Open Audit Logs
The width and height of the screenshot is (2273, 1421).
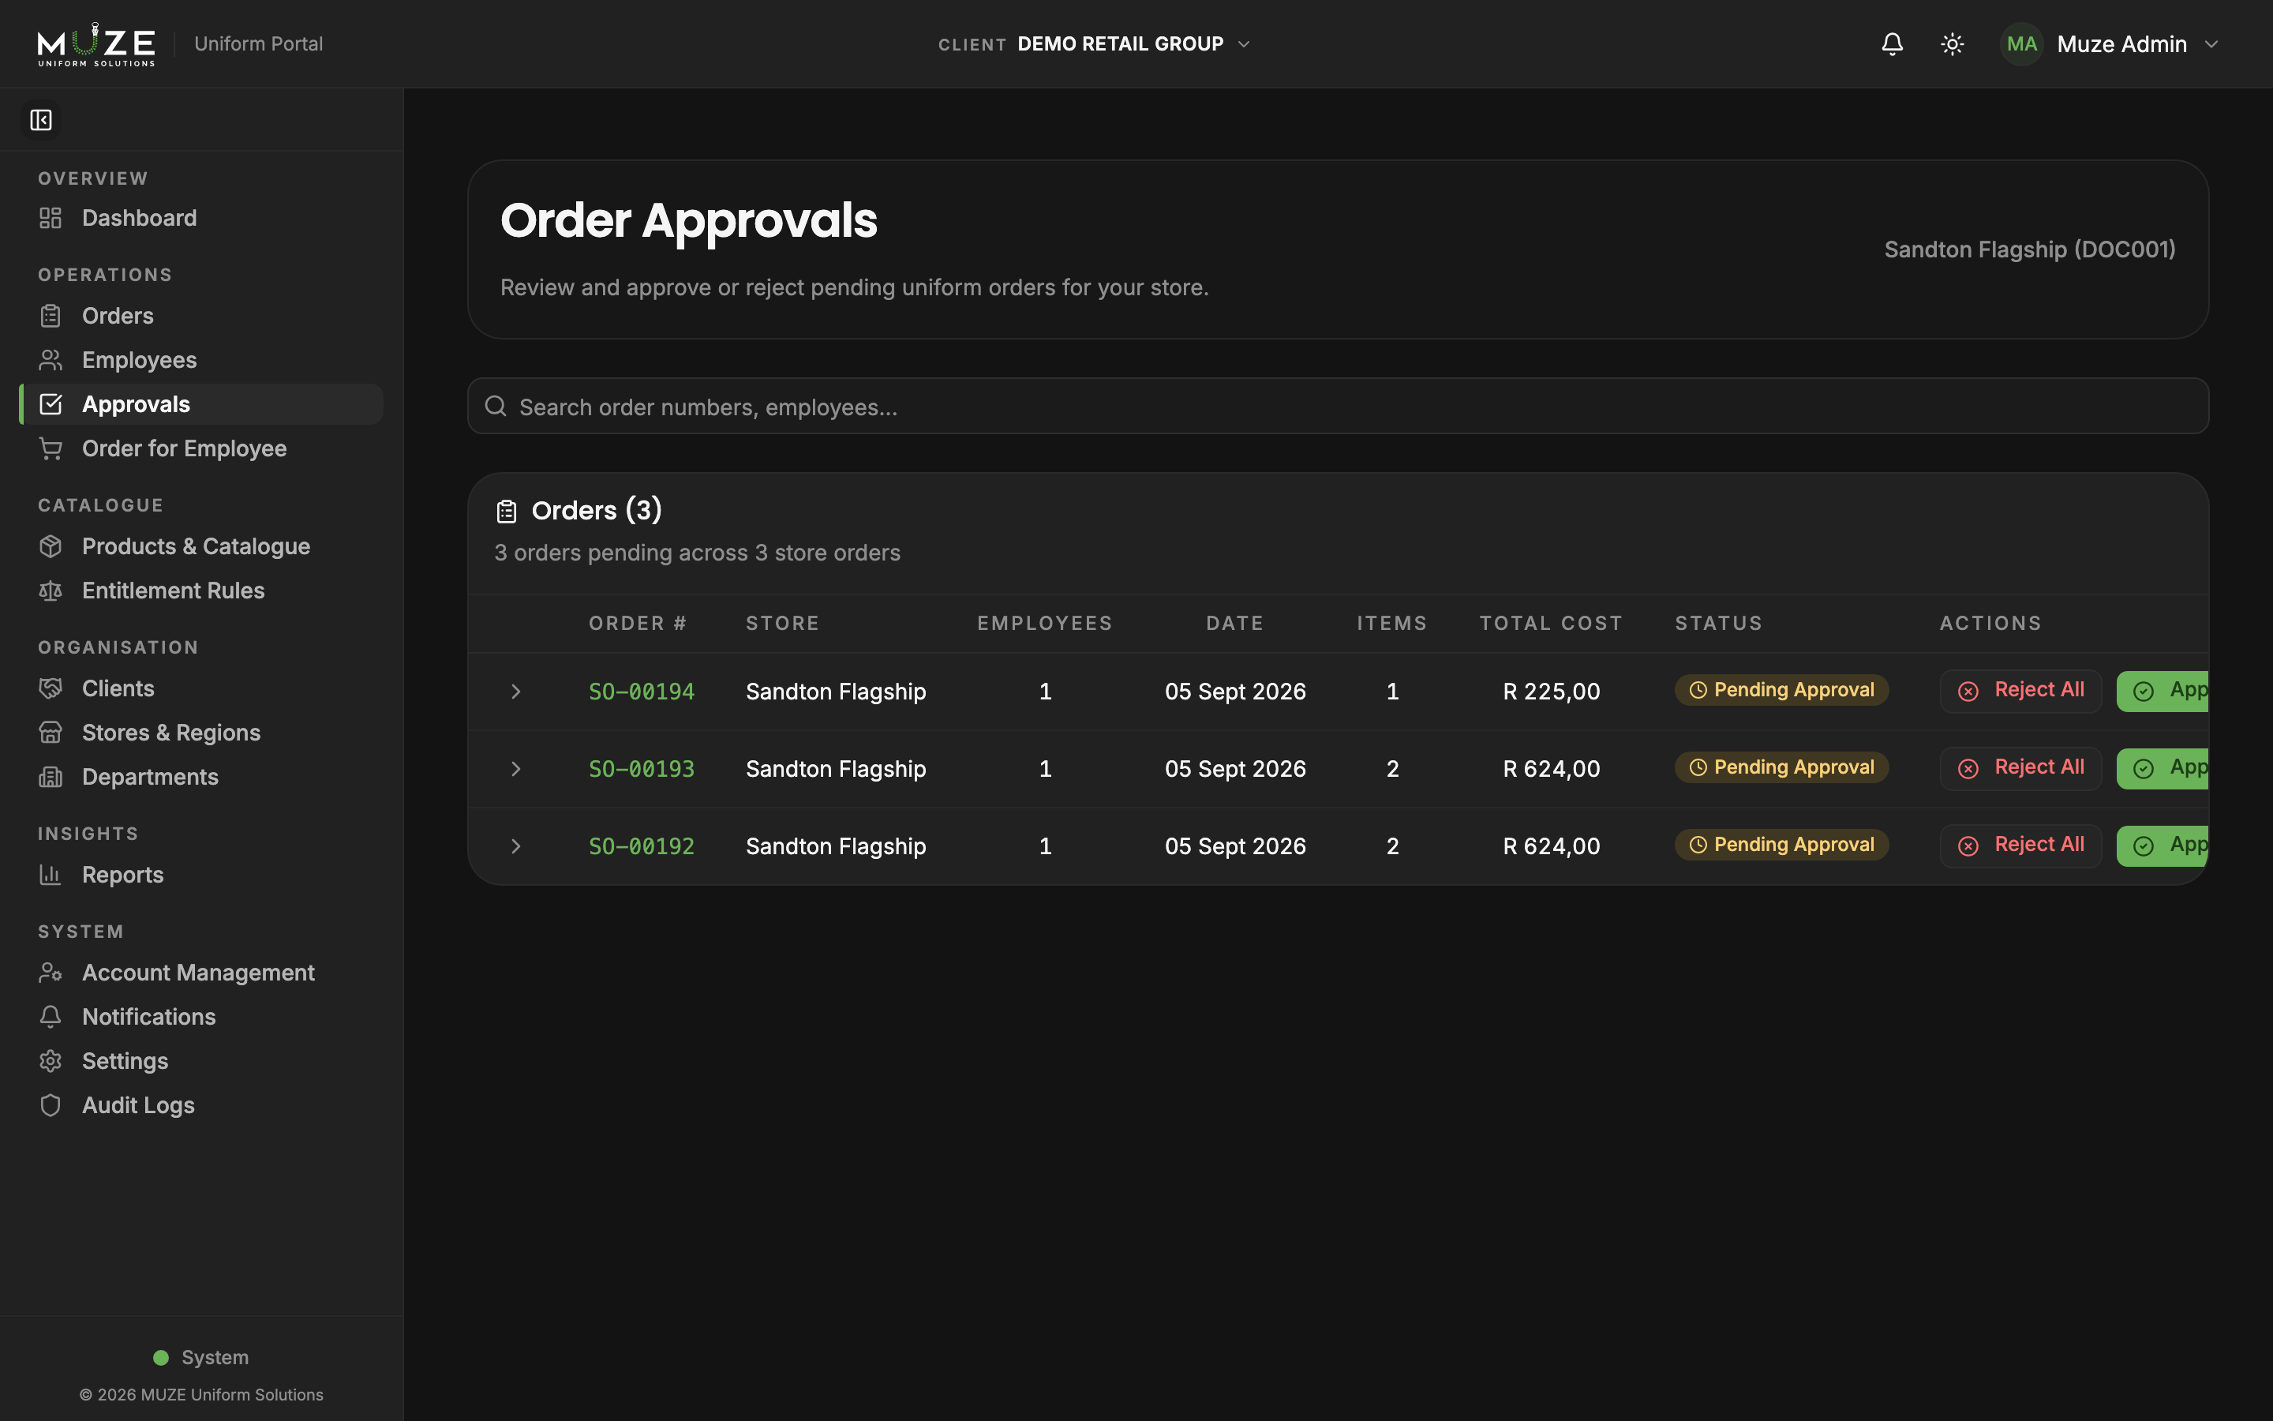click(x=201, y=1104)
